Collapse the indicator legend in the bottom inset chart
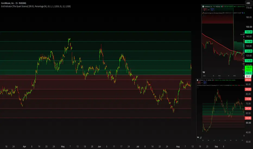Screen dimensions: 253x149 pyautogui.click(x=198, y=87)
